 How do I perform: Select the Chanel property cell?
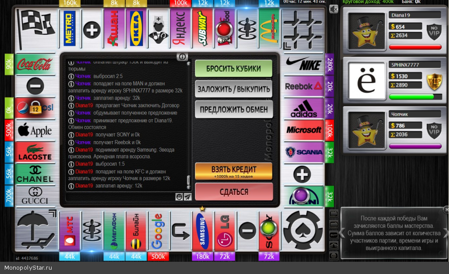click(35, 174)
